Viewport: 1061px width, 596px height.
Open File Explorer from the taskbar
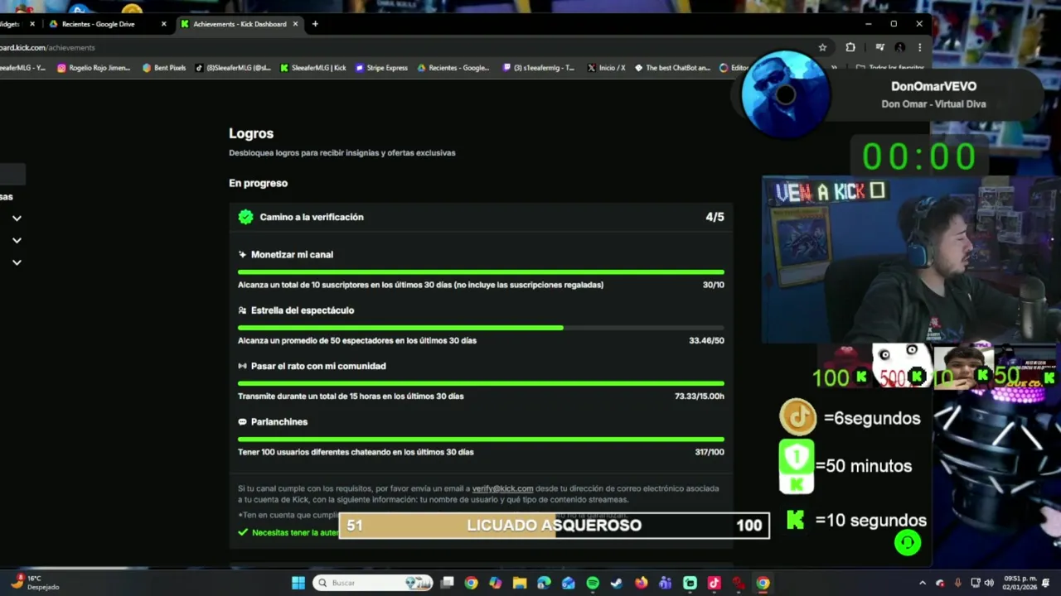click(x=520, y=583)
